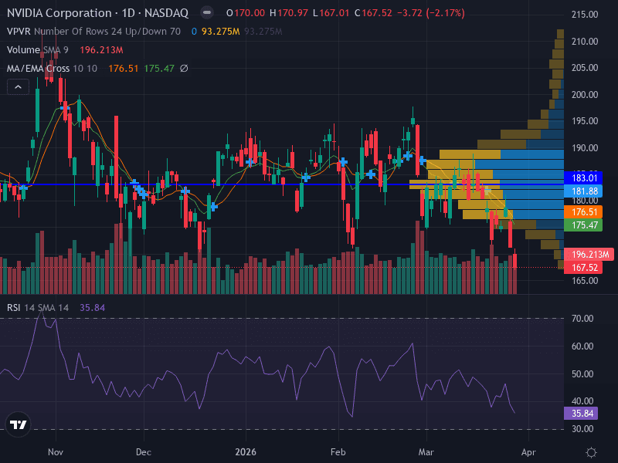Click the 175.47 green EMA price label
618x463 pixels.
pos(583,225)
